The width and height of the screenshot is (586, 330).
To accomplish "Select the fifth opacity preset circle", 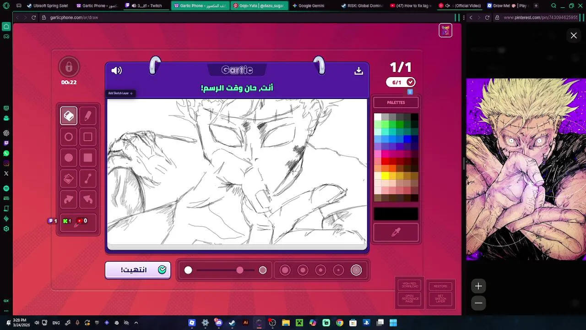I will point(356,270).
